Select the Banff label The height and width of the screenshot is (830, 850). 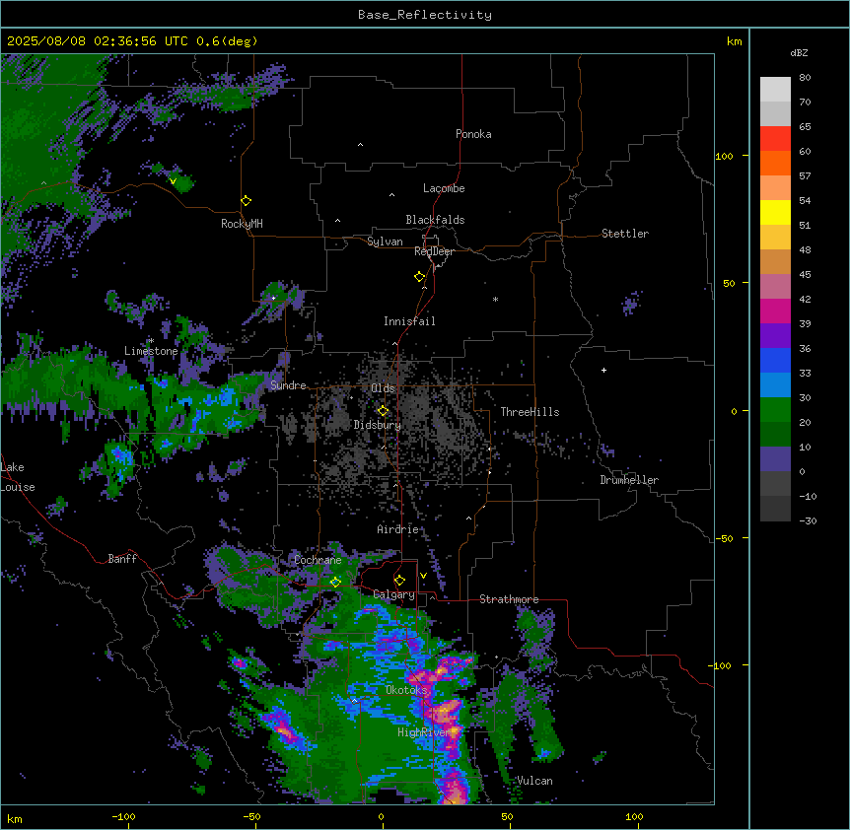[x=122, y=559]
